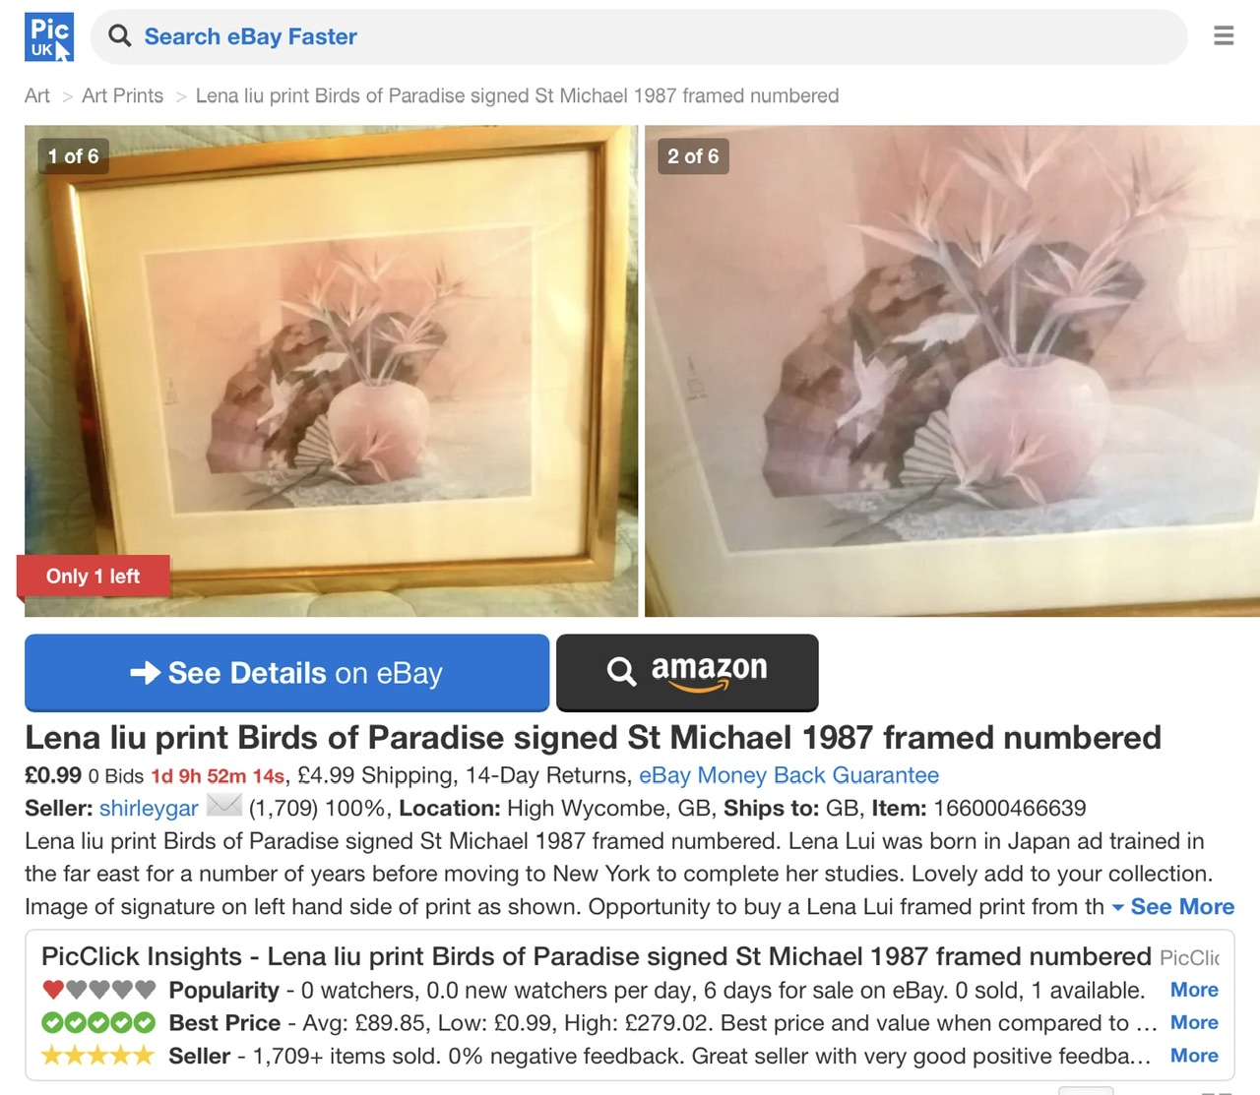Search the item on Amazon button
The image size is (1260, 1095).
click(687, 672)
